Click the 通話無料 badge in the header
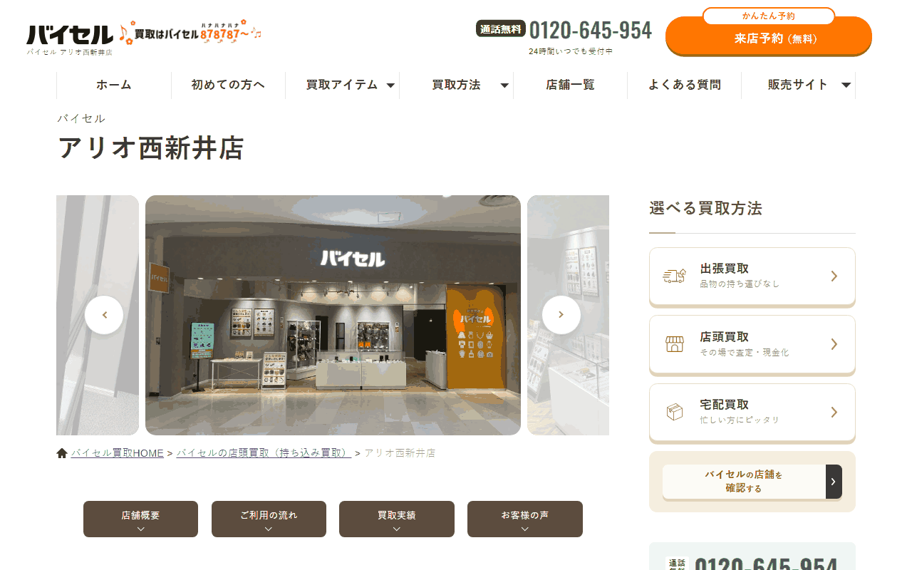912x570 pixels. tap(501, 28)
